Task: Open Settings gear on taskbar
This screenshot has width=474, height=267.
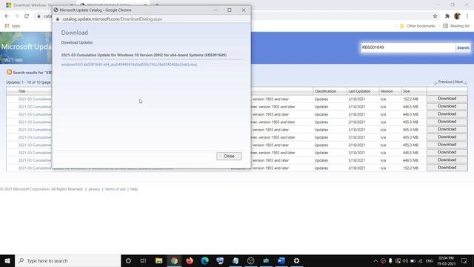Action: 296,260
